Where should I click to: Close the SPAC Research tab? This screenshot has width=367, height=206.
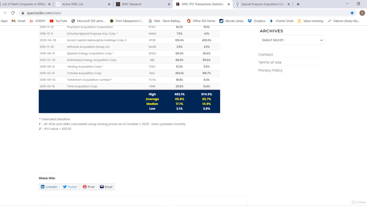[x=169, y=4]
